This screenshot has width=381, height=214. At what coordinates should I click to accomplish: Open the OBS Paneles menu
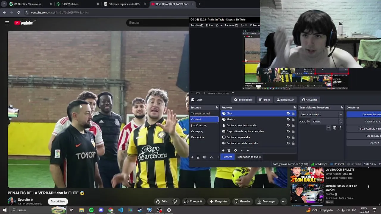231,25
